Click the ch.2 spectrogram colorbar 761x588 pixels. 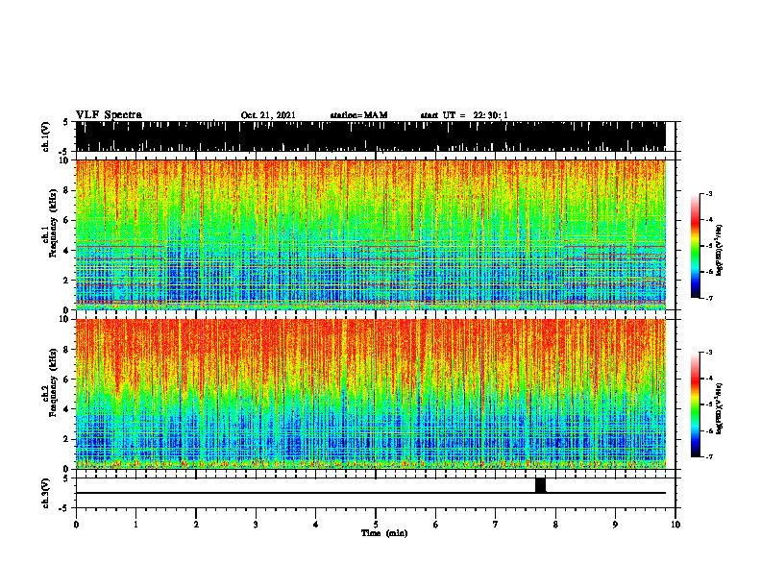pos(696,404)
